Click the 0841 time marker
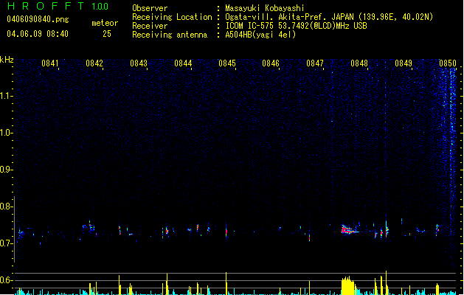The width and height of the screenshot is (464, 295). pyautogui.click(x=49, y=63)
